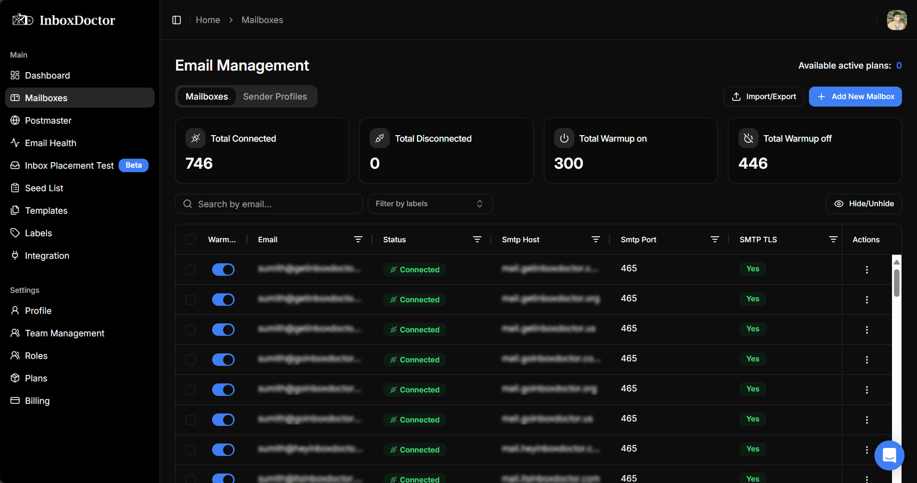Viewport: 917px width, 483px height.
Task: Open the Integration page
Action: coord(47,255)
